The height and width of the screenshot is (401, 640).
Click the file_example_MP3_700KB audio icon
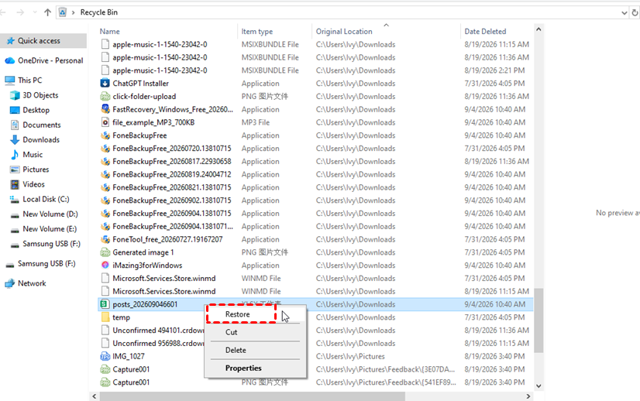pyautogui.click(x=105, y=122)
